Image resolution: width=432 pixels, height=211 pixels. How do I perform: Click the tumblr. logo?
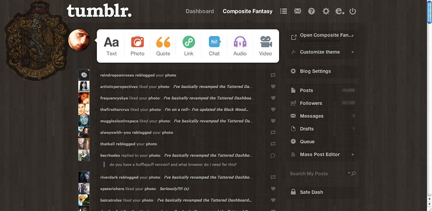point(99,11)
